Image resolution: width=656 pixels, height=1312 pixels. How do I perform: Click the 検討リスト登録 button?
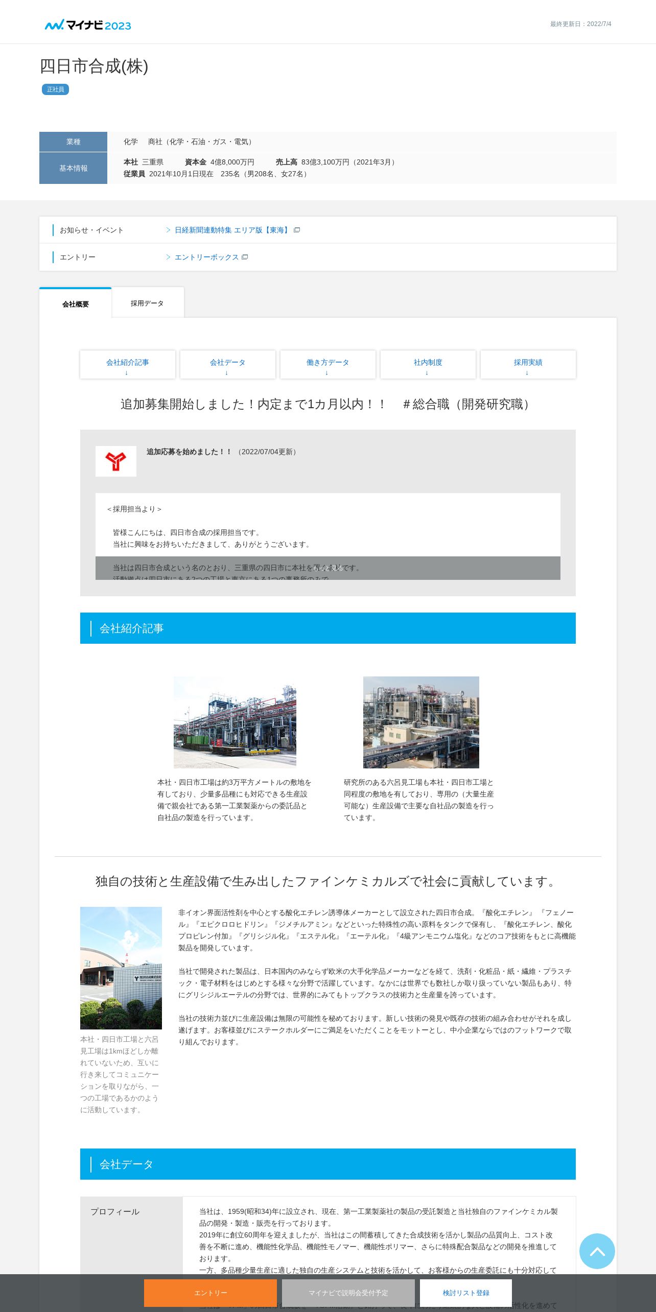tap(466, 1293)
